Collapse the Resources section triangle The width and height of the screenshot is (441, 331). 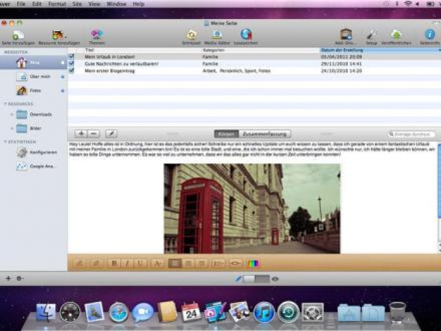[x=5, y=104]
